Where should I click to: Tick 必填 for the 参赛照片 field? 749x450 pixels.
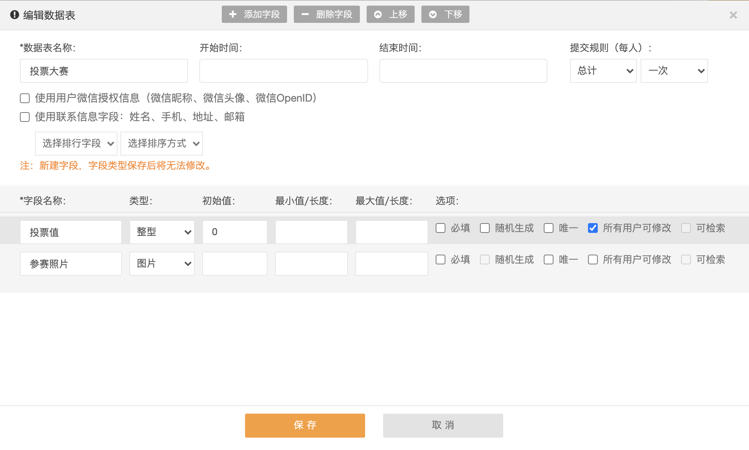(x=441, y=259)
